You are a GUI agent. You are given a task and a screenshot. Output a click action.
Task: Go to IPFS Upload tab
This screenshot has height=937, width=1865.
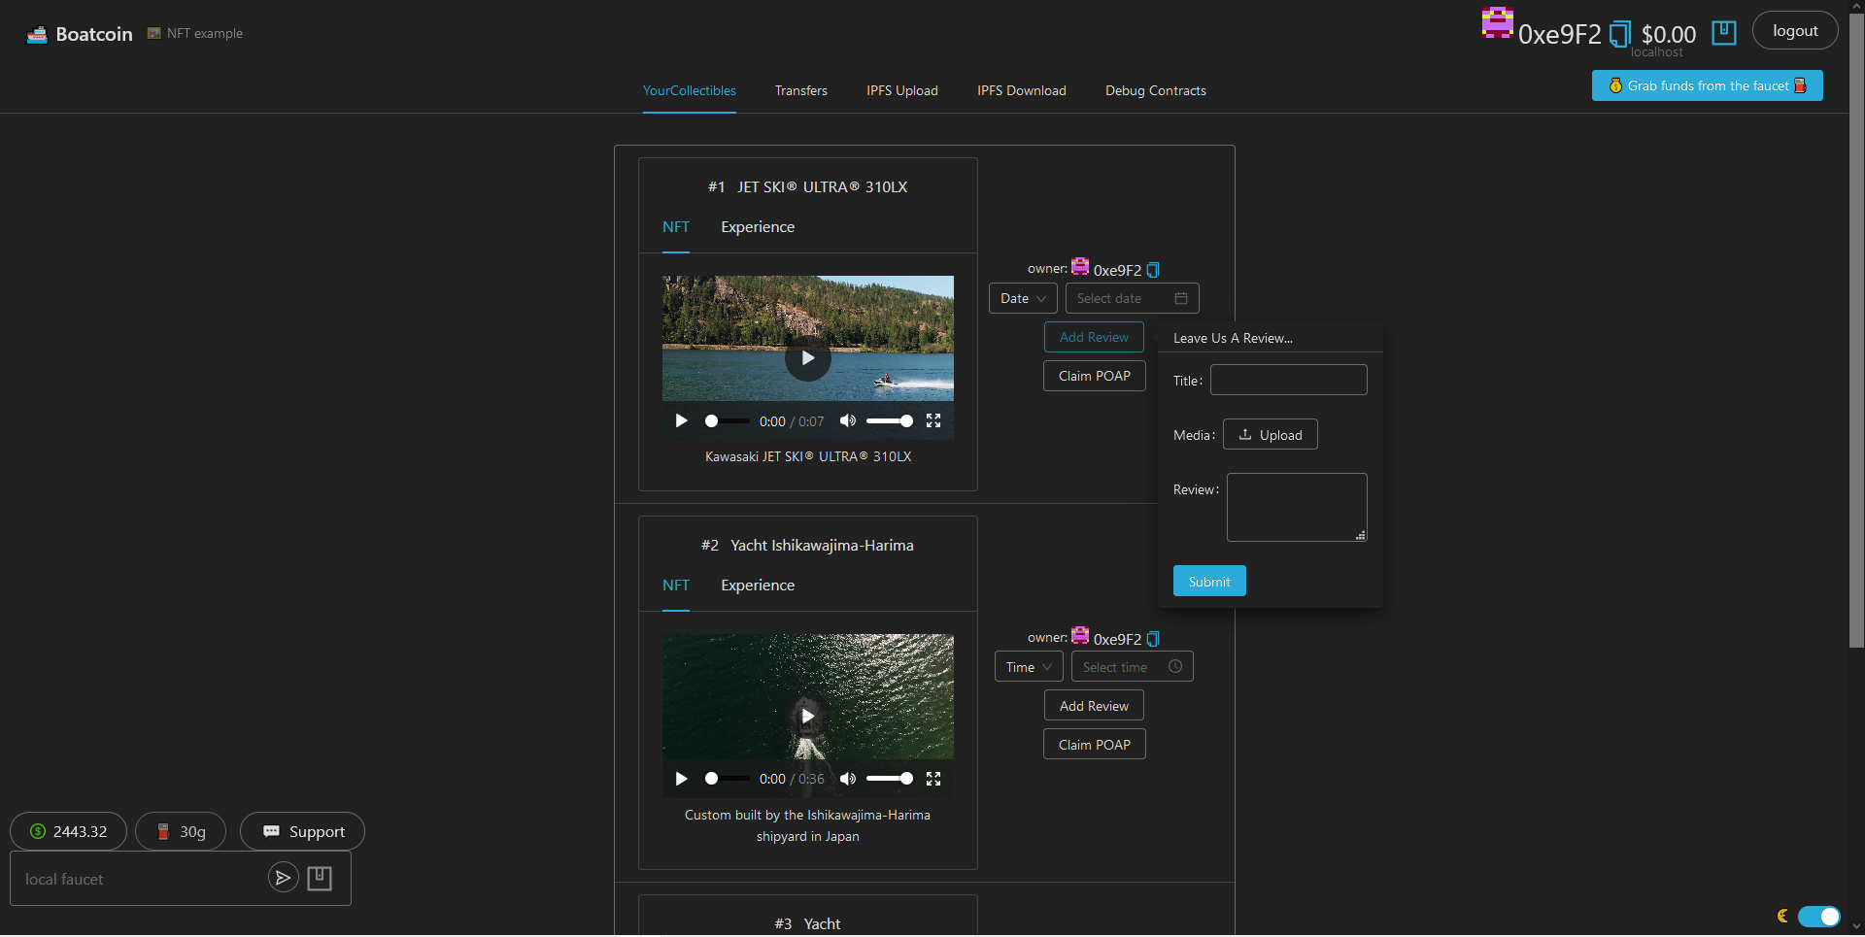pos(902,90)
